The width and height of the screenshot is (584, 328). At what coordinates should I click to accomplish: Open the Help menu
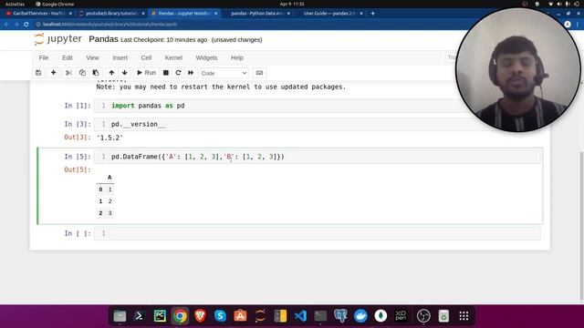237,58
